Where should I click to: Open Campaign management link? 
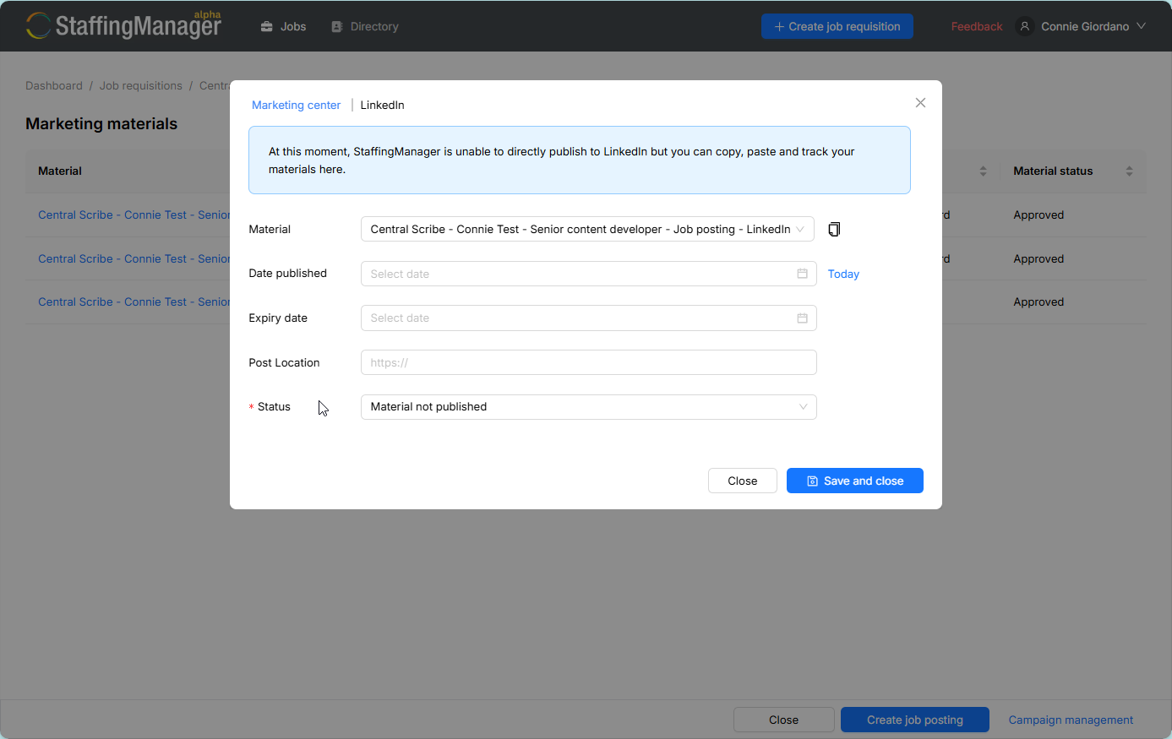click(x=1071, y=720)
